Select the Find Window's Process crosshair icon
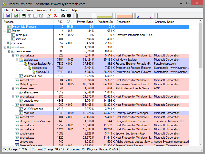 pyautogui.click(x=69, y=16)
